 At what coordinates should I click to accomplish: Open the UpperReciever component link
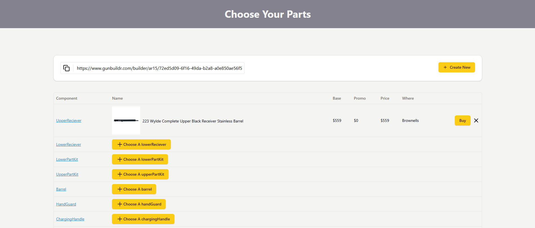[69, 120]
